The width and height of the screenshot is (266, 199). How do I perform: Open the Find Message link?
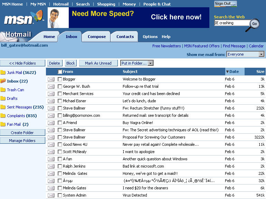coord(234,46)
